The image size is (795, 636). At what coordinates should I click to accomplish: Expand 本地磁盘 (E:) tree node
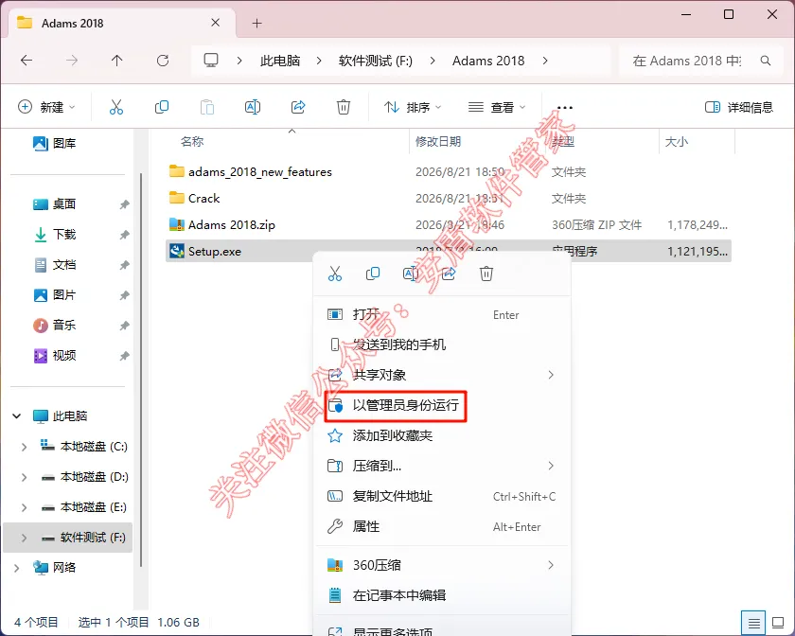click(24, 507)
